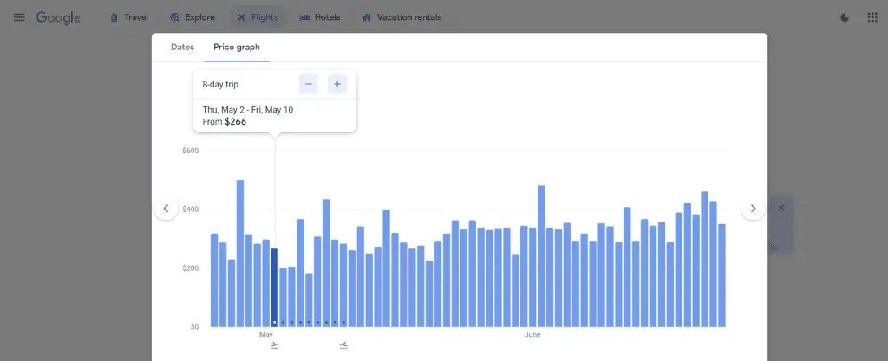Select the Price graph tab

tap(237, 48)
